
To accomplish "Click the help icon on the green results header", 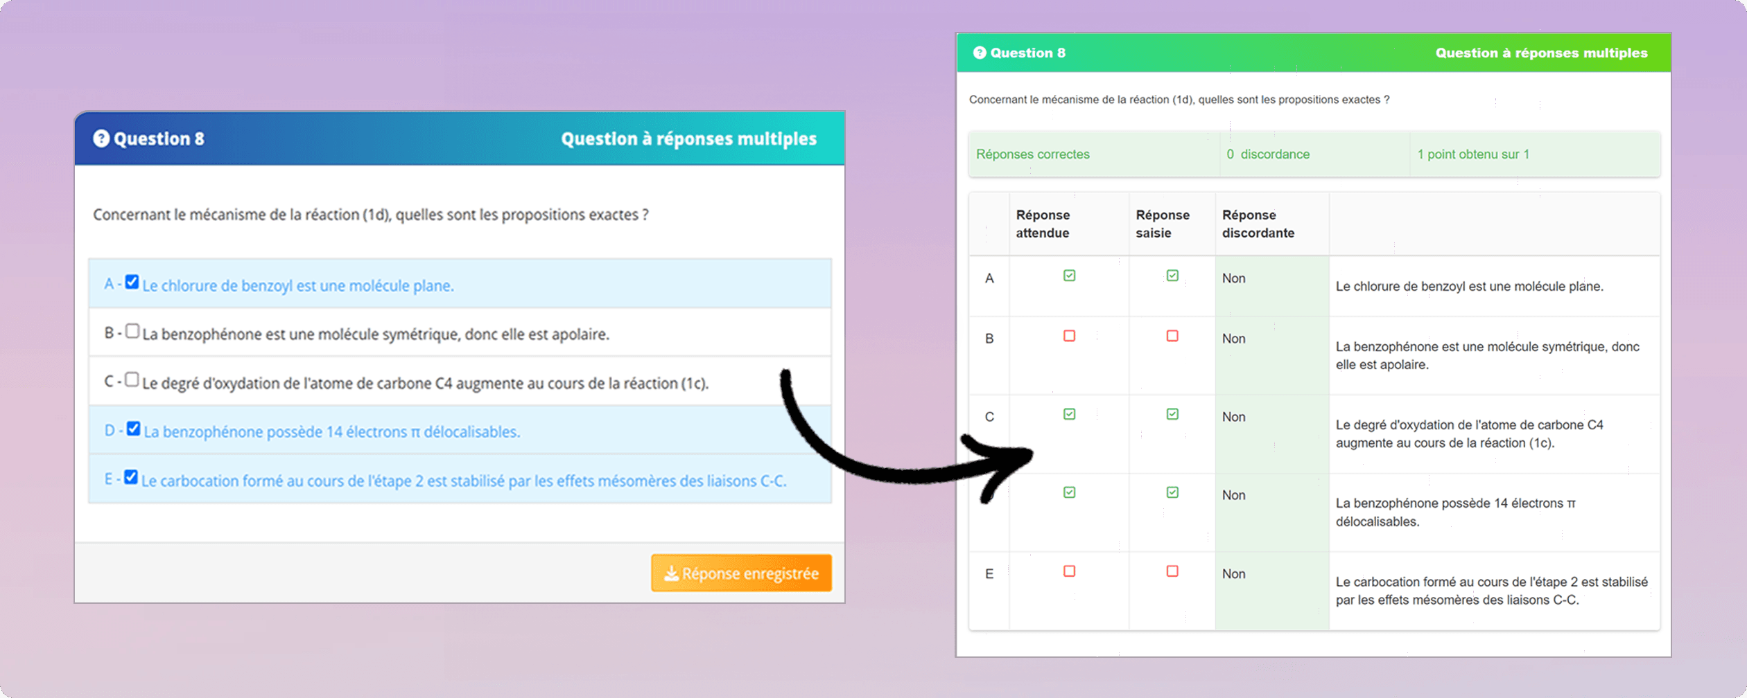I will 980,53.
